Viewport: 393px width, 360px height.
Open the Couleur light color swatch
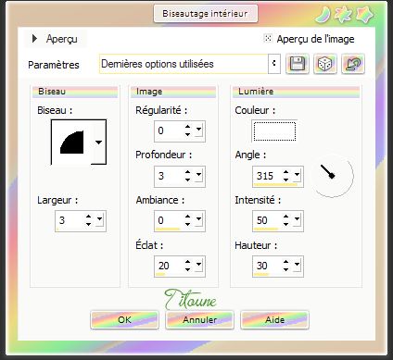[x=274, y=131]
